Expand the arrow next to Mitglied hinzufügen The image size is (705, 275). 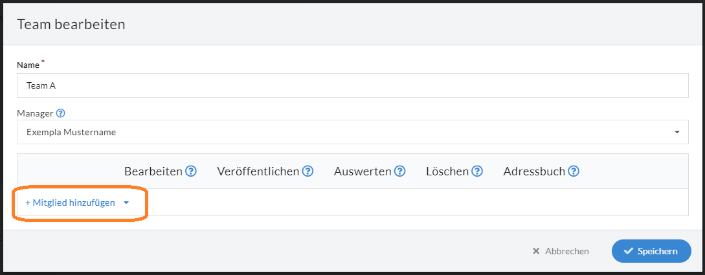point(126,203)
